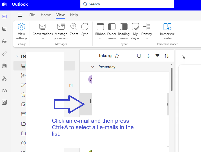201x152 pixels.
Task: Open More apps grid icon
Action: [4, 102]
